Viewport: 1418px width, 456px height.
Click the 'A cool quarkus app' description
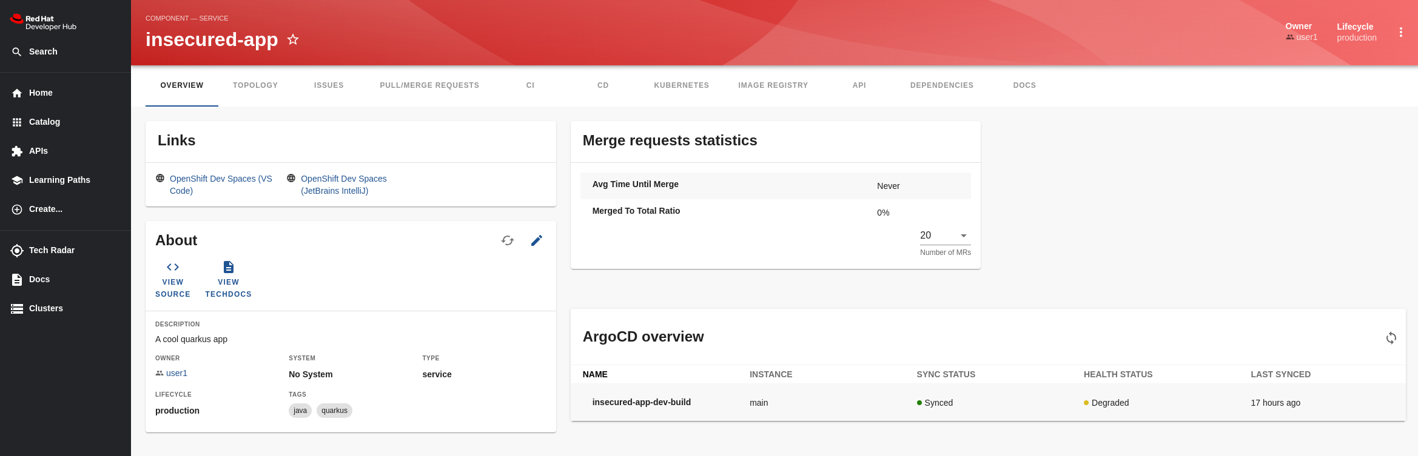pos(191,339)
